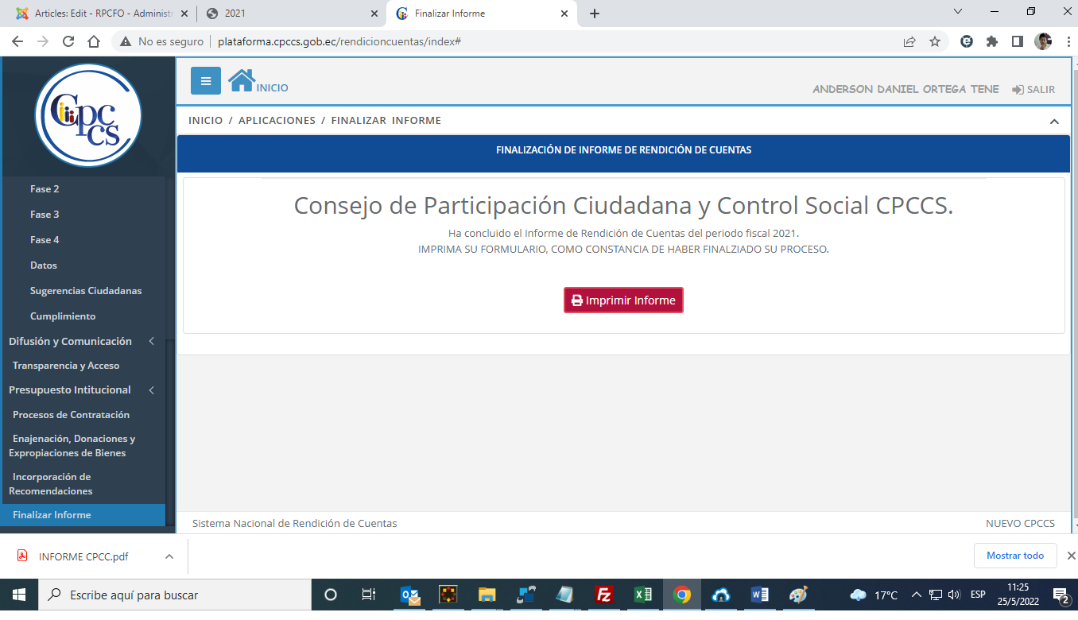Close the downloads bar

tap(1071, 556)
